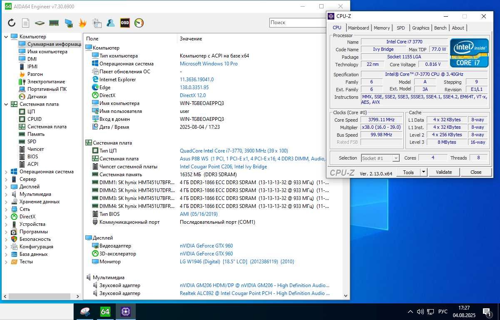
Task: Expand the Мультимедиа tree node
Action: tap(6, 194)
